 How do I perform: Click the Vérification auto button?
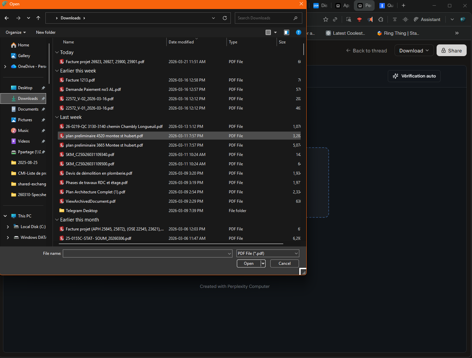[414, 76]
